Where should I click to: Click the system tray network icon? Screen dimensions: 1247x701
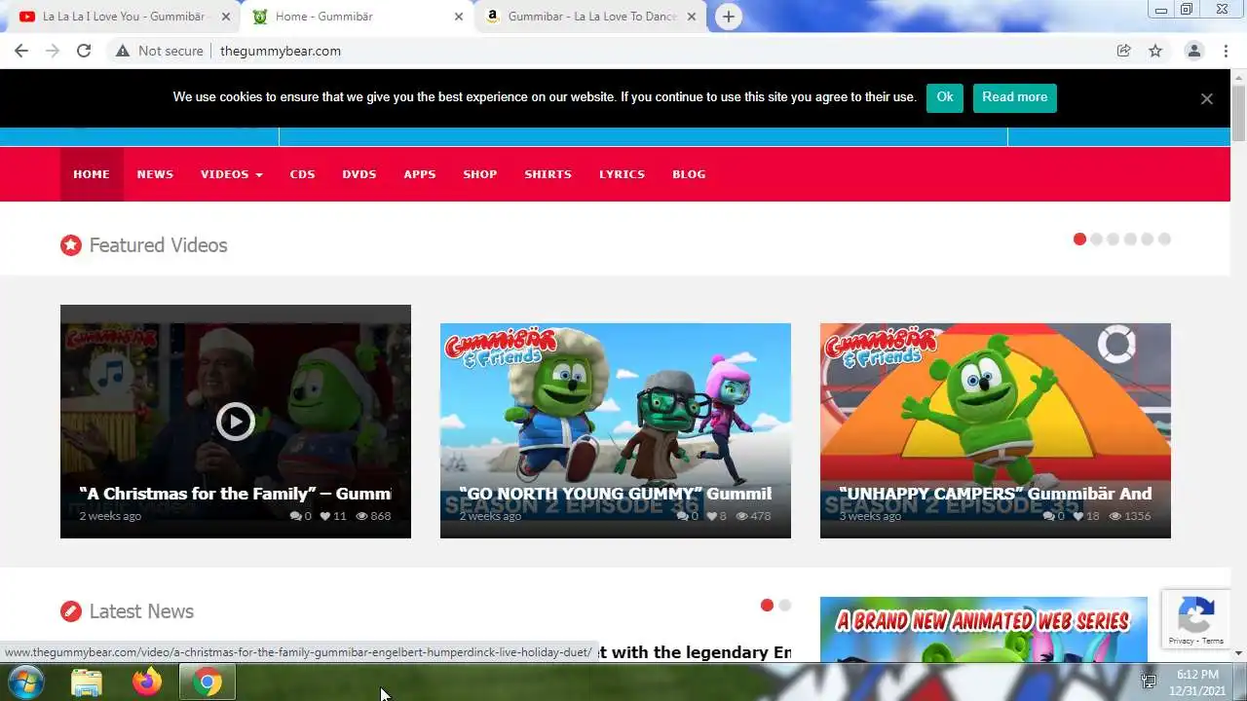(x=1149, y=683)
